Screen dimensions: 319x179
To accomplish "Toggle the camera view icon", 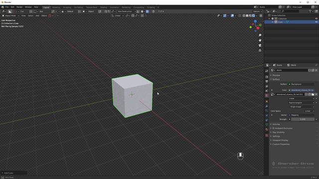I will [260, 45].
